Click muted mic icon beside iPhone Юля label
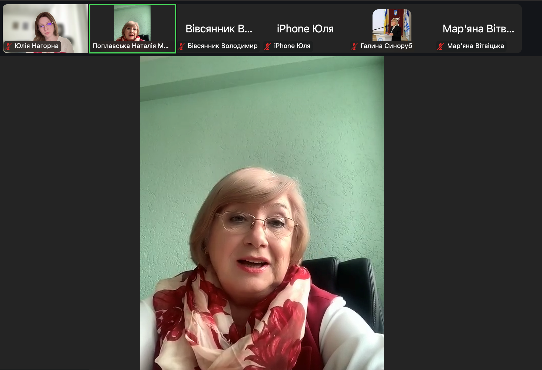This screenshot has width=542, height=370. click(x=268, y=46)
